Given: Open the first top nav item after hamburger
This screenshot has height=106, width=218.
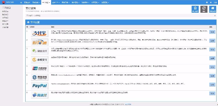Looking at the screenshot, I should pos(27,3).
